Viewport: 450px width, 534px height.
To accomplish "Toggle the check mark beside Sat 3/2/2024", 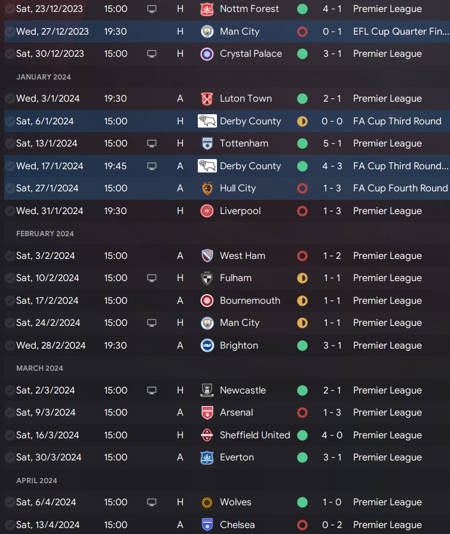I will 10,256.
